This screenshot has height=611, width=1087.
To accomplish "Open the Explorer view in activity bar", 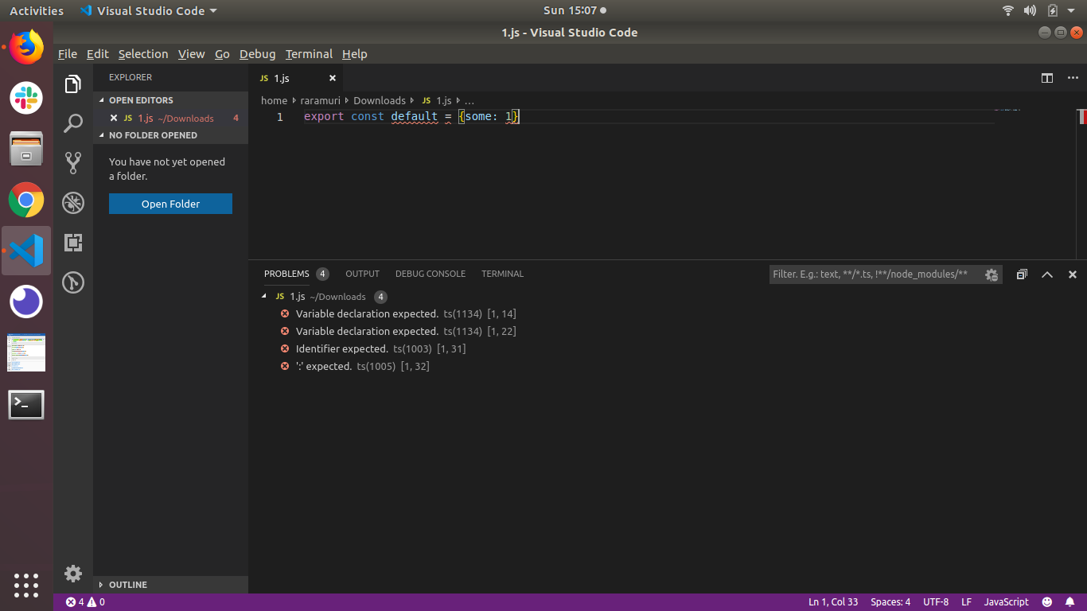I will click(x=73, y=84).
